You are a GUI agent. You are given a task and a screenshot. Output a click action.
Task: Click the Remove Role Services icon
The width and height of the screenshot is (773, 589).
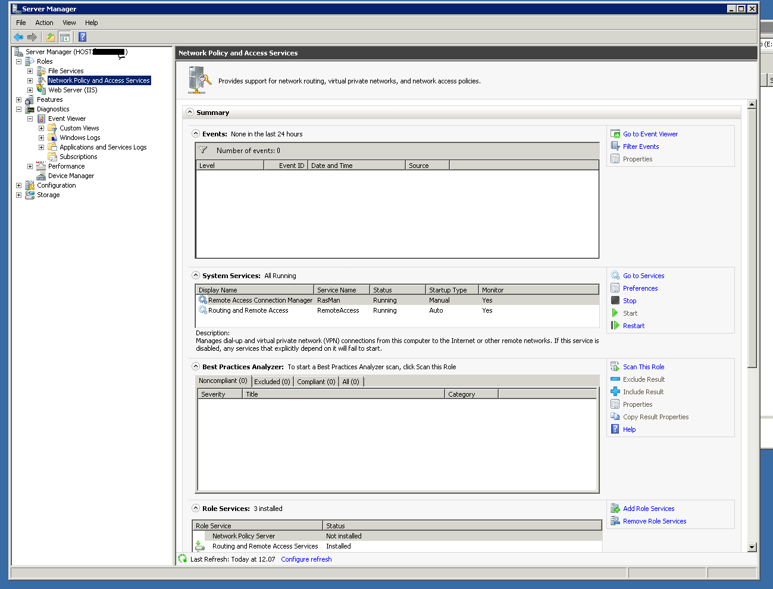tap(615, 521)
